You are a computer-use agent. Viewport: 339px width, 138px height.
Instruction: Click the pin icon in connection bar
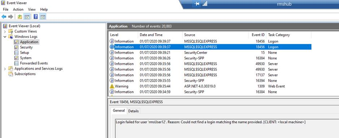[196, 4]
